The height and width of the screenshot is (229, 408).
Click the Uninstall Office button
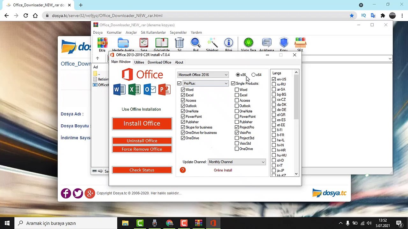pos(142,141)
